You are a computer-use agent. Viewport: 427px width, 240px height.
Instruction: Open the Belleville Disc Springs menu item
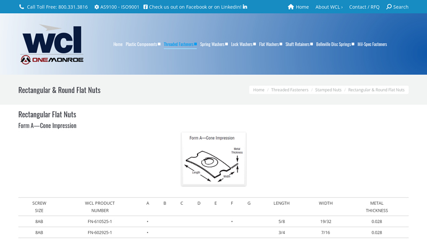(333, 44)
